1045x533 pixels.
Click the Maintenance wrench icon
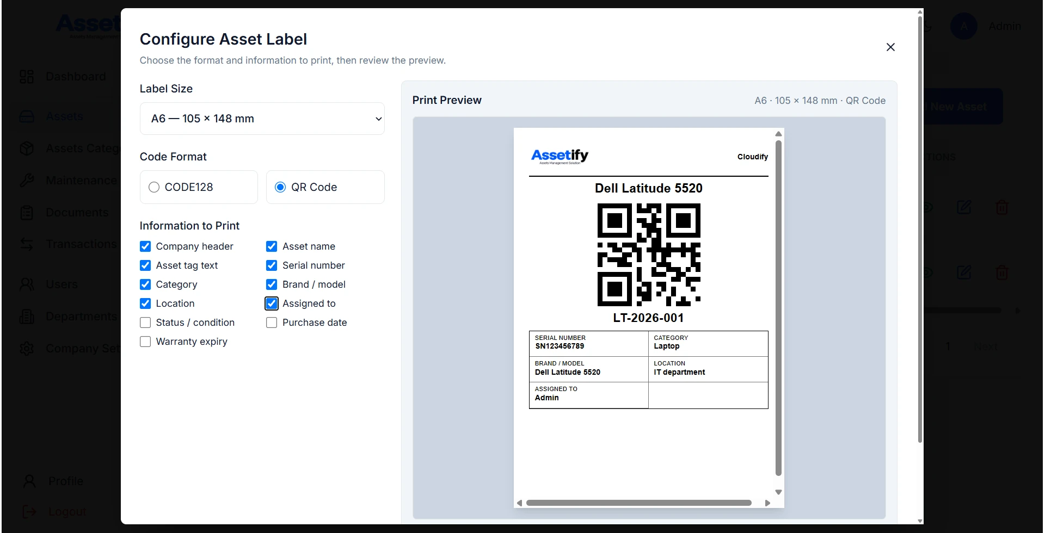pyautogui.click(x=27, y=180)
